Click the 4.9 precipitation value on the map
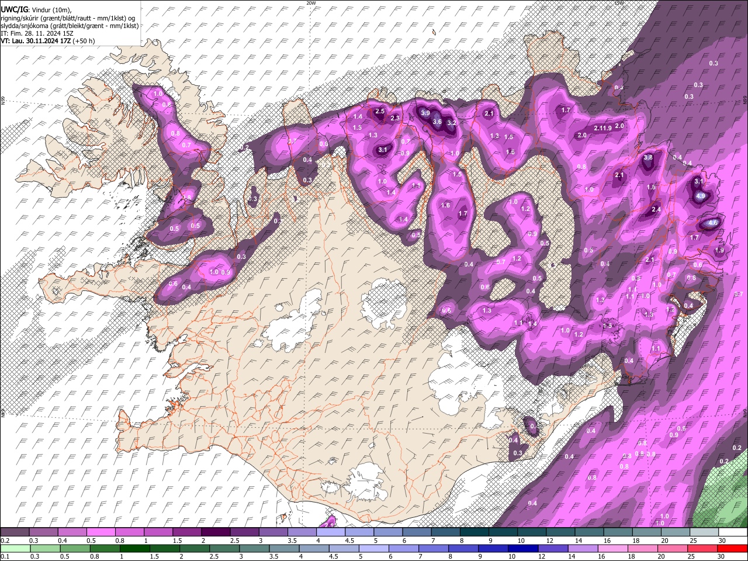The width and height of the screenshot is (748, 561). [701, 196]
